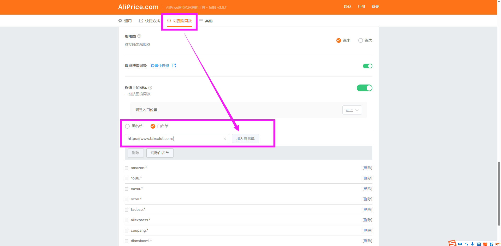Choose the 变大 thumbnail option
Image resolution: width=501 pixels, height=246 pixels.
[361, 40]
